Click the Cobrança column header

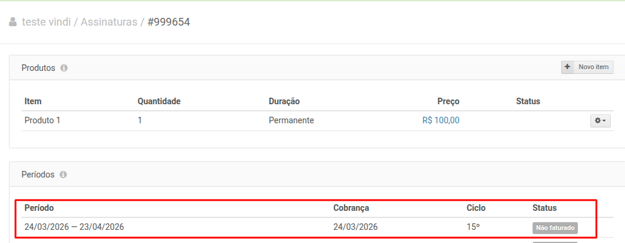pos(351,208)
